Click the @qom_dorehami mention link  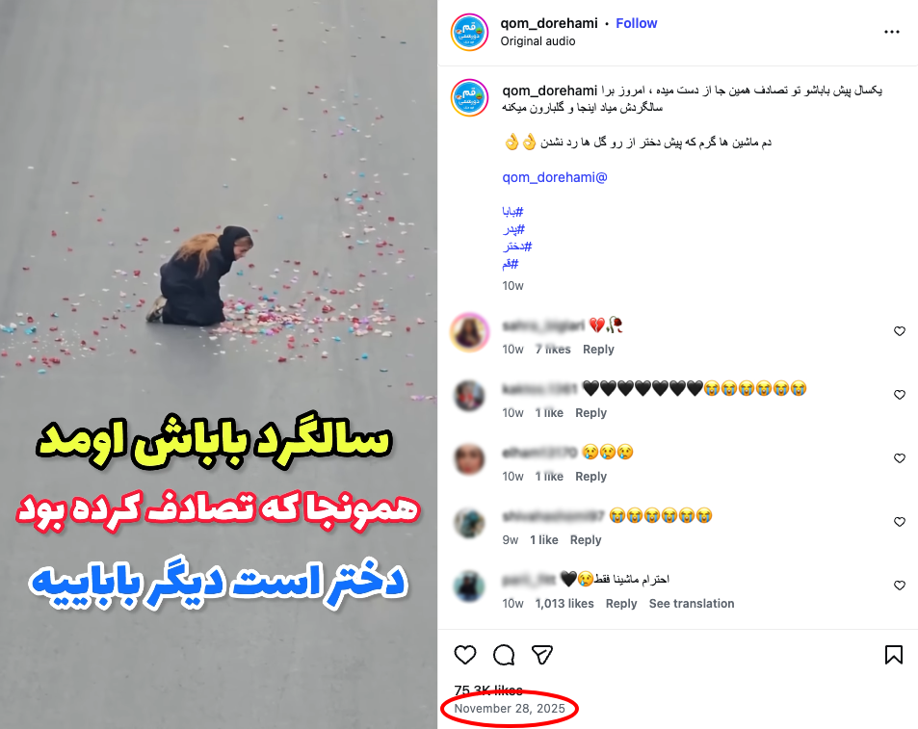555,177
